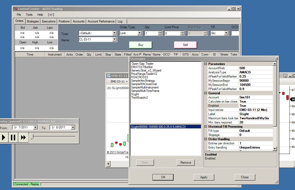Click the pink Sell button
The image size is (295, 190).
[185, 45]
